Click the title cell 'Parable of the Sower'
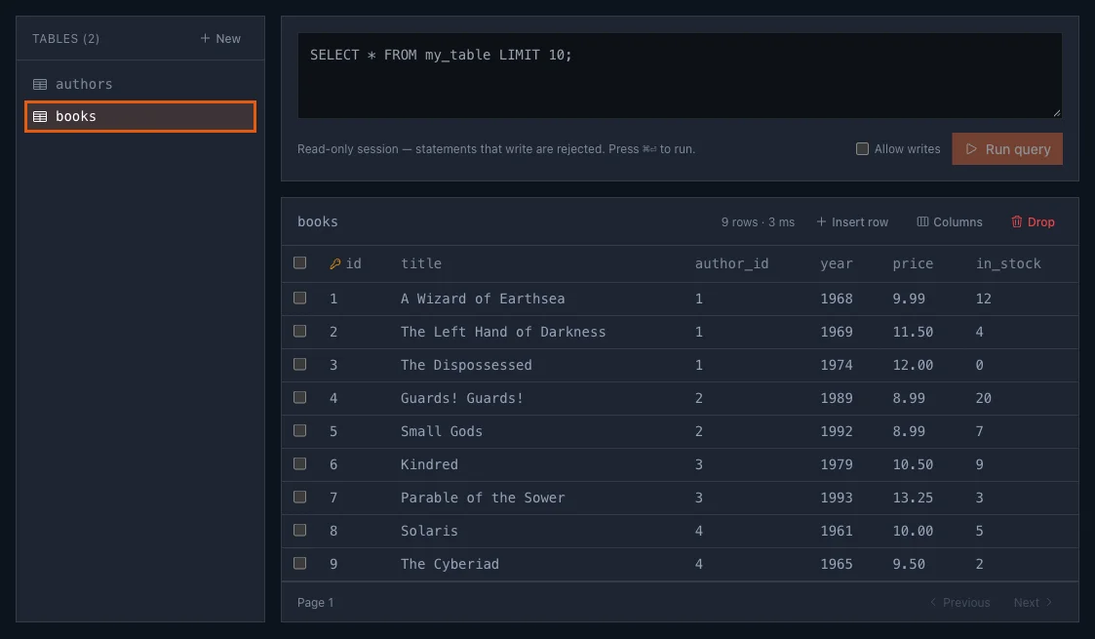Viewport: 1095px width, 639px height. tap(483, 498)
